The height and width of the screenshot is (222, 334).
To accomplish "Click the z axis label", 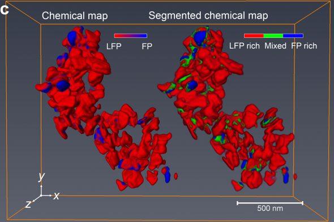I will (x=28, y=204).
